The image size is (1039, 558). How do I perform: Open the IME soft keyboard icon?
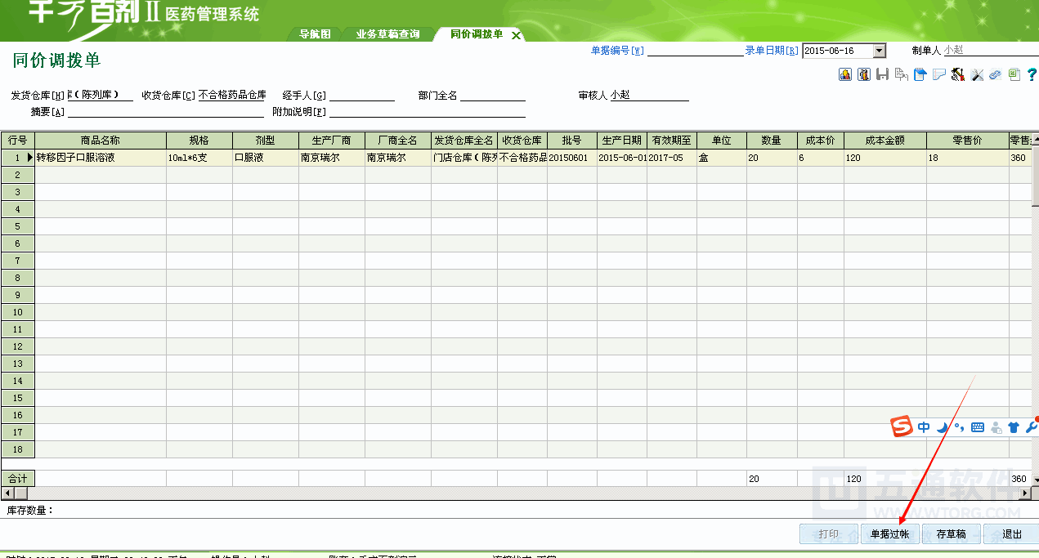click(x=978, y=427)
